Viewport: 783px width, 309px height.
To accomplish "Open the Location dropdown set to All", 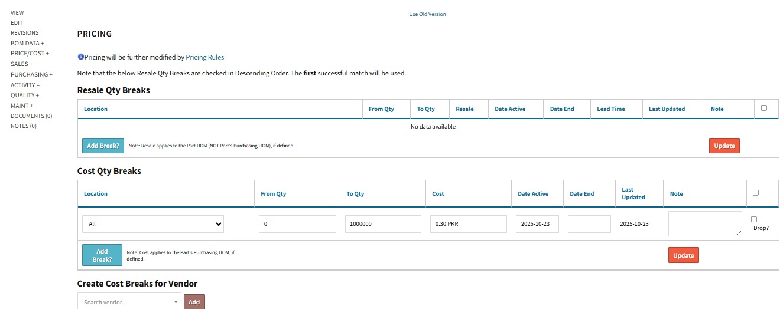I will pos(153,224).
